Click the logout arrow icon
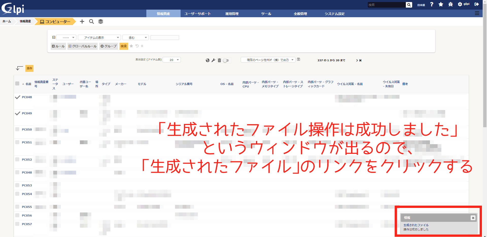The width and height of the screenshot is (487, 237). point(477,4)
